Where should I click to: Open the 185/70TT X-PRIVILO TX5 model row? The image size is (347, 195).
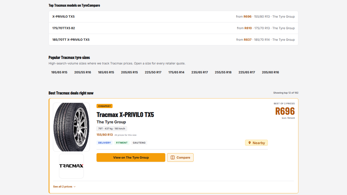pos(173,40)
